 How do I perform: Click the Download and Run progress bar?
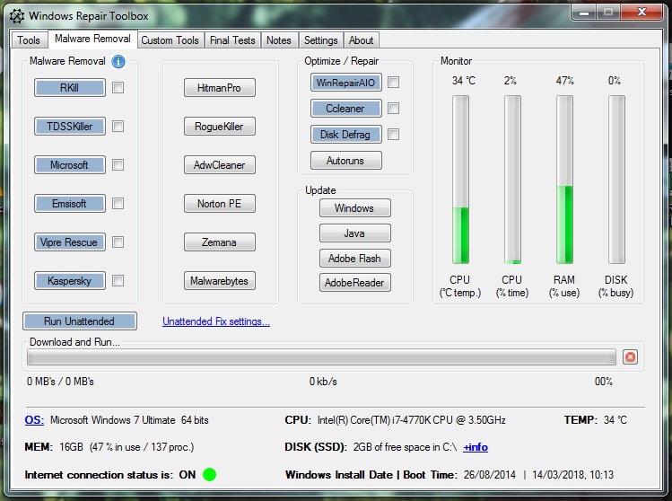(321, 357)
